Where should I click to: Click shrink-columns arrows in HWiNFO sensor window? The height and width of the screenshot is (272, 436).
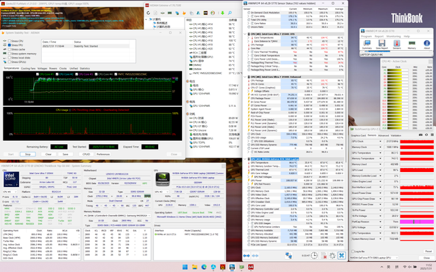(255, 256)
